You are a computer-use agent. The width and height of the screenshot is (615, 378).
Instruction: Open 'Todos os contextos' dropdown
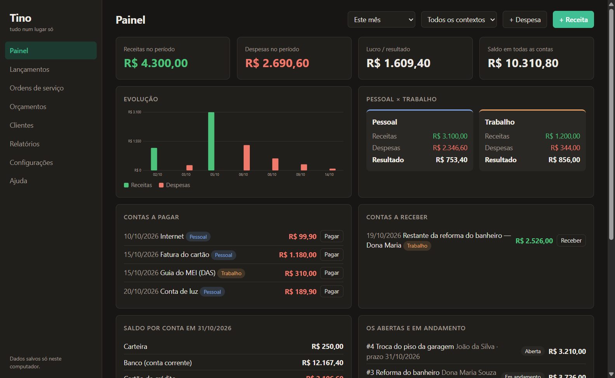(459, 19)
